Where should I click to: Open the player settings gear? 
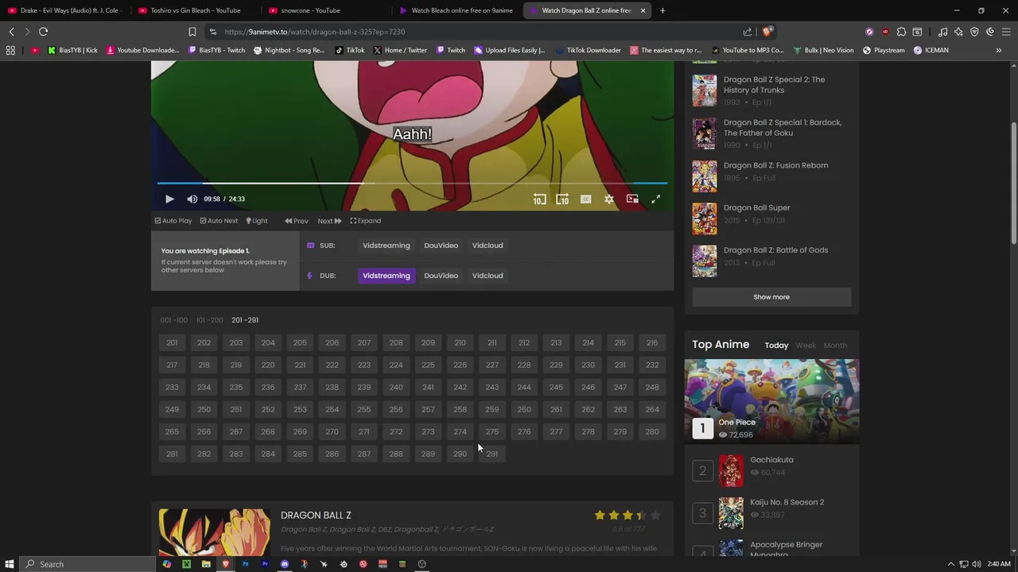(608, 199)
